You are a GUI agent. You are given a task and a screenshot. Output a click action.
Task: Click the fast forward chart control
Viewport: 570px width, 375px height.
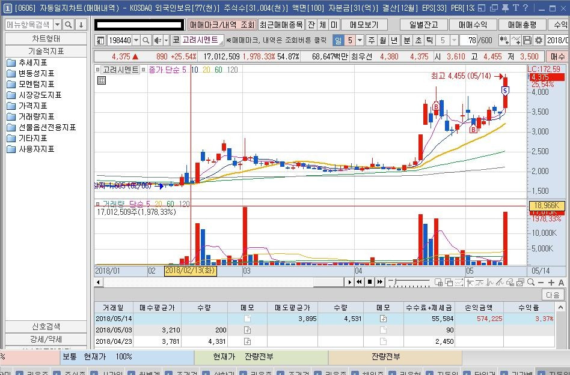click(x=380, y=282)
